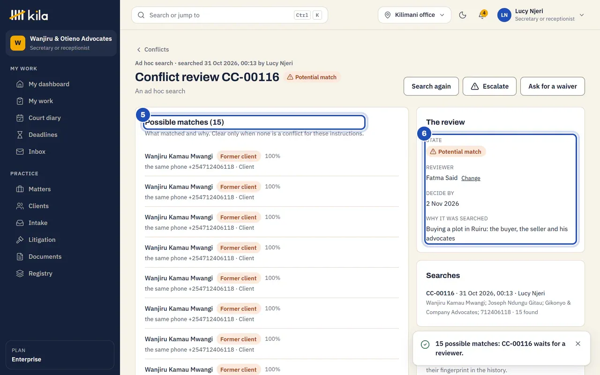Open the Kilimani office location dropdown
This screenshot has width=600, height=375.
(414, 15)
